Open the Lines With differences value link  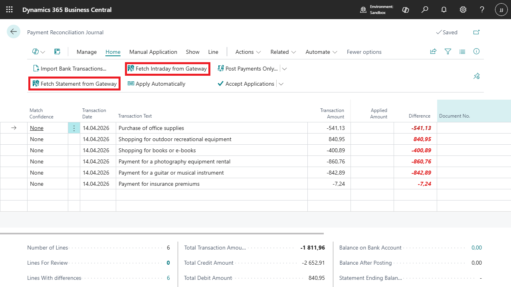pyautogui.click(x=168, y=277)
